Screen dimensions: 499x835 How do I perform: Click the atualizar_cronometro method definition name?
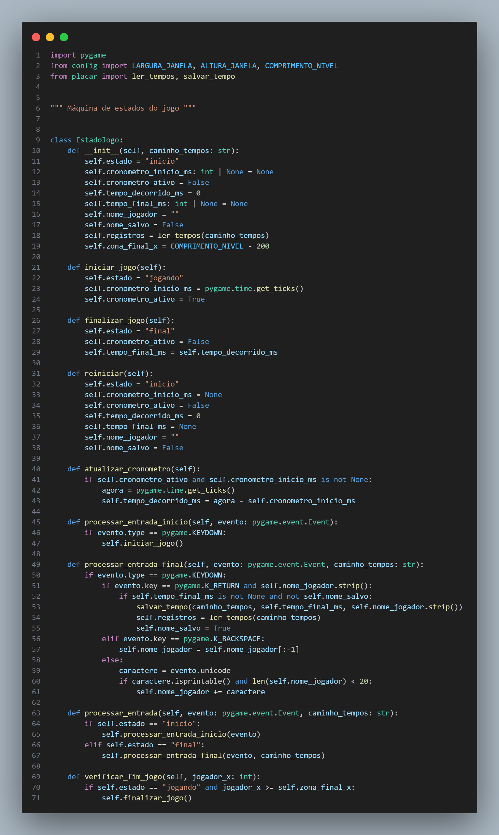coord(128,469)
